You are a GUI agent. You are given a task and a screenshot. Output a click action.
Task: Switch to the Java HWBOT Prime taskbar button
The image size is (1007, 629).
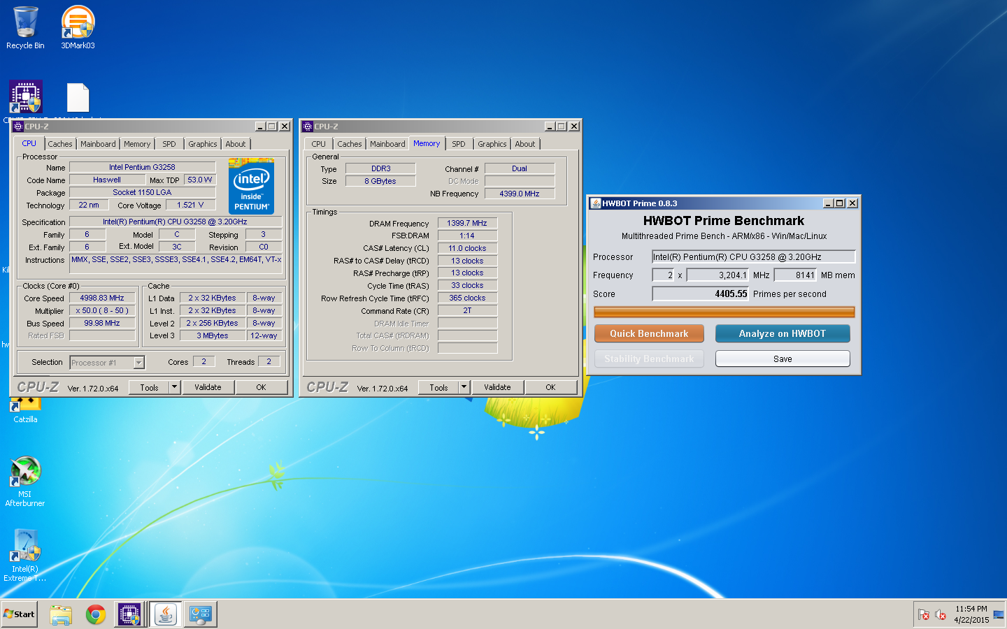click(166, 614)
